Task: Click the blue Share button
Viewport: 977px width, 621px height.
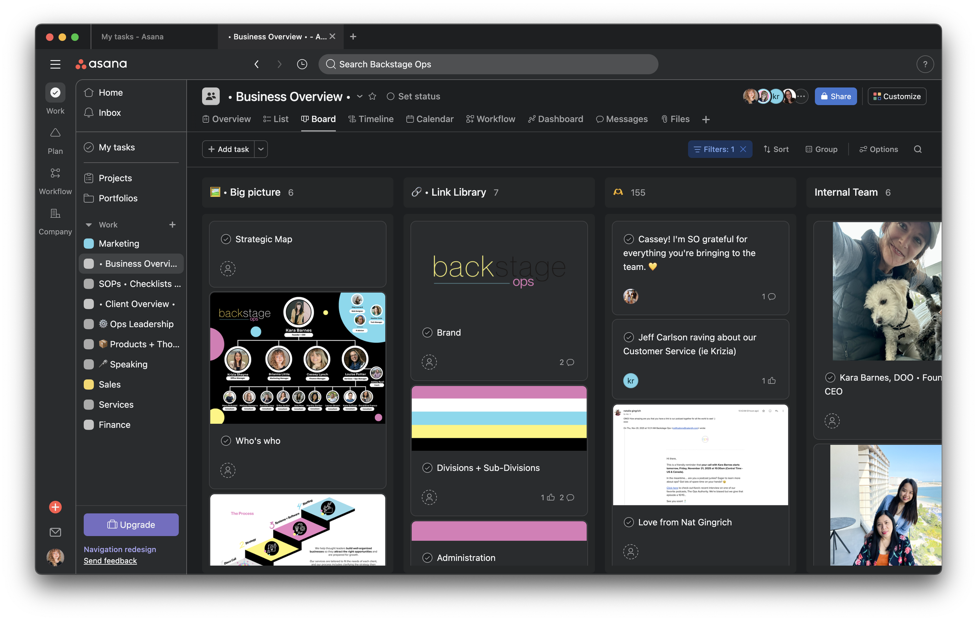Action: [x=836, y=96]
